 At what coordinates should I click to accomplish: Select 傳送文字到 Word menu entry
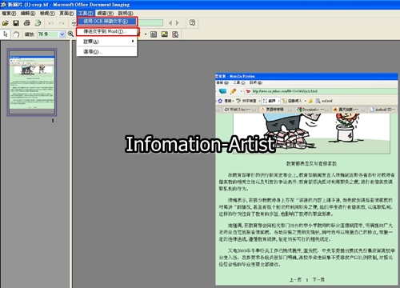[107, 31]
